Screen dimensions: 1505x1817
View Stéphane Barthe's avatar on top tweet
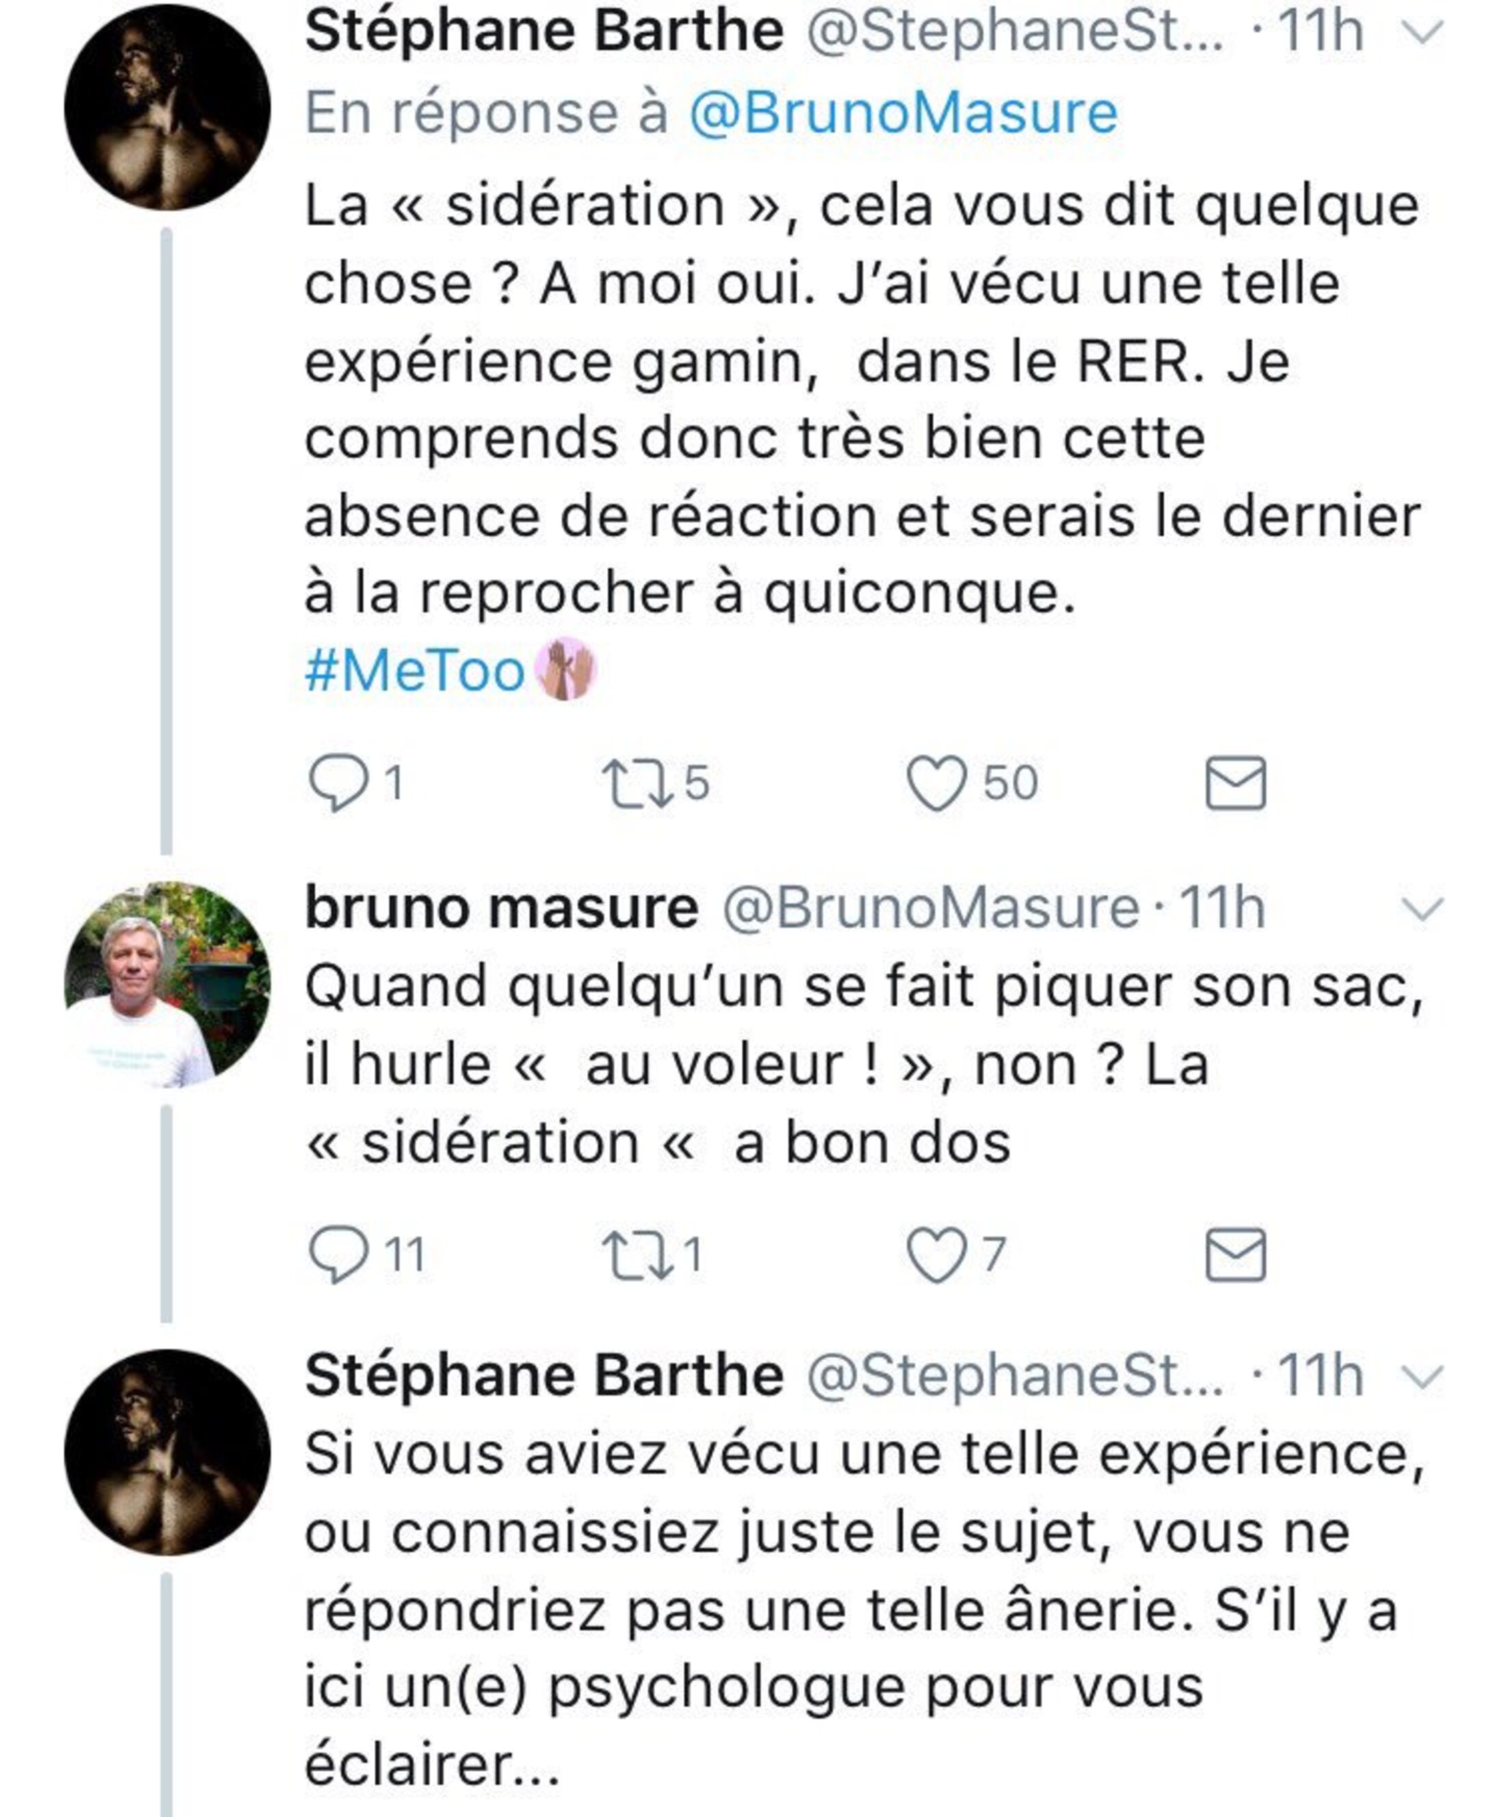point(167,107)
